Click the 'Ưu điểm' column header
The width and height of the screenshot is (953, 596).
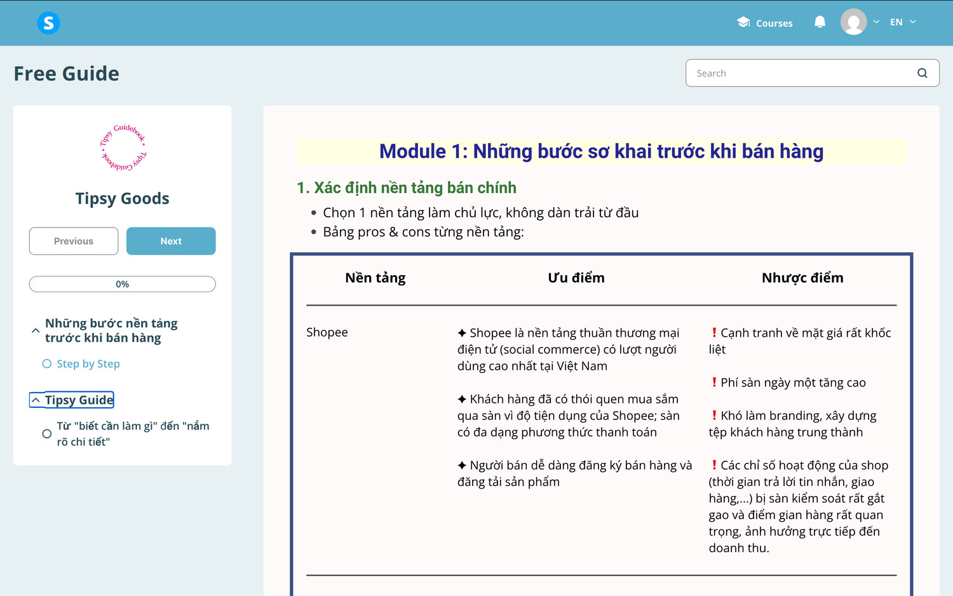click(576, 278)
